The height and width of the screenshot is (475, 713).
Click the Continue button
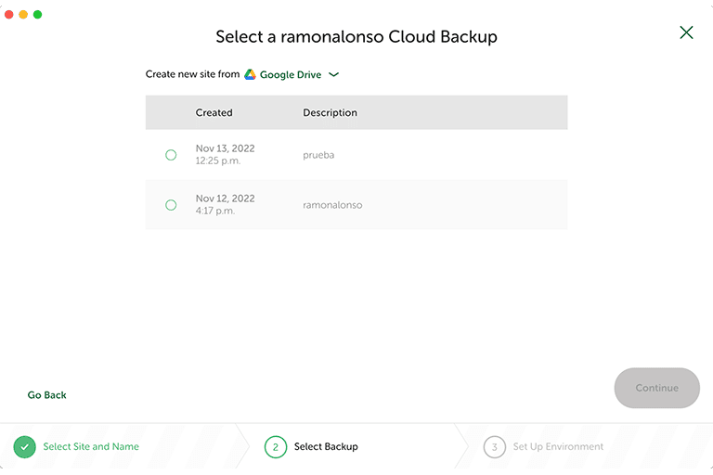click(x=656, y=388)
